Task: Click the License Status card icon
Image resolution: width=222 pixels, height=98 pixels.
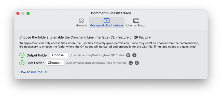Action: point(136,21)
